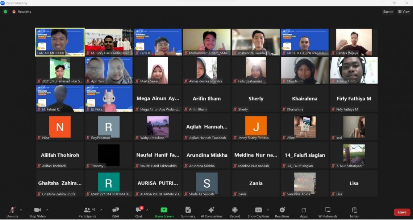This screenshot has height=220, width=413.
Task: Click the S avatar of Shafa As Sajidah
Action: [x=207, y=183]
